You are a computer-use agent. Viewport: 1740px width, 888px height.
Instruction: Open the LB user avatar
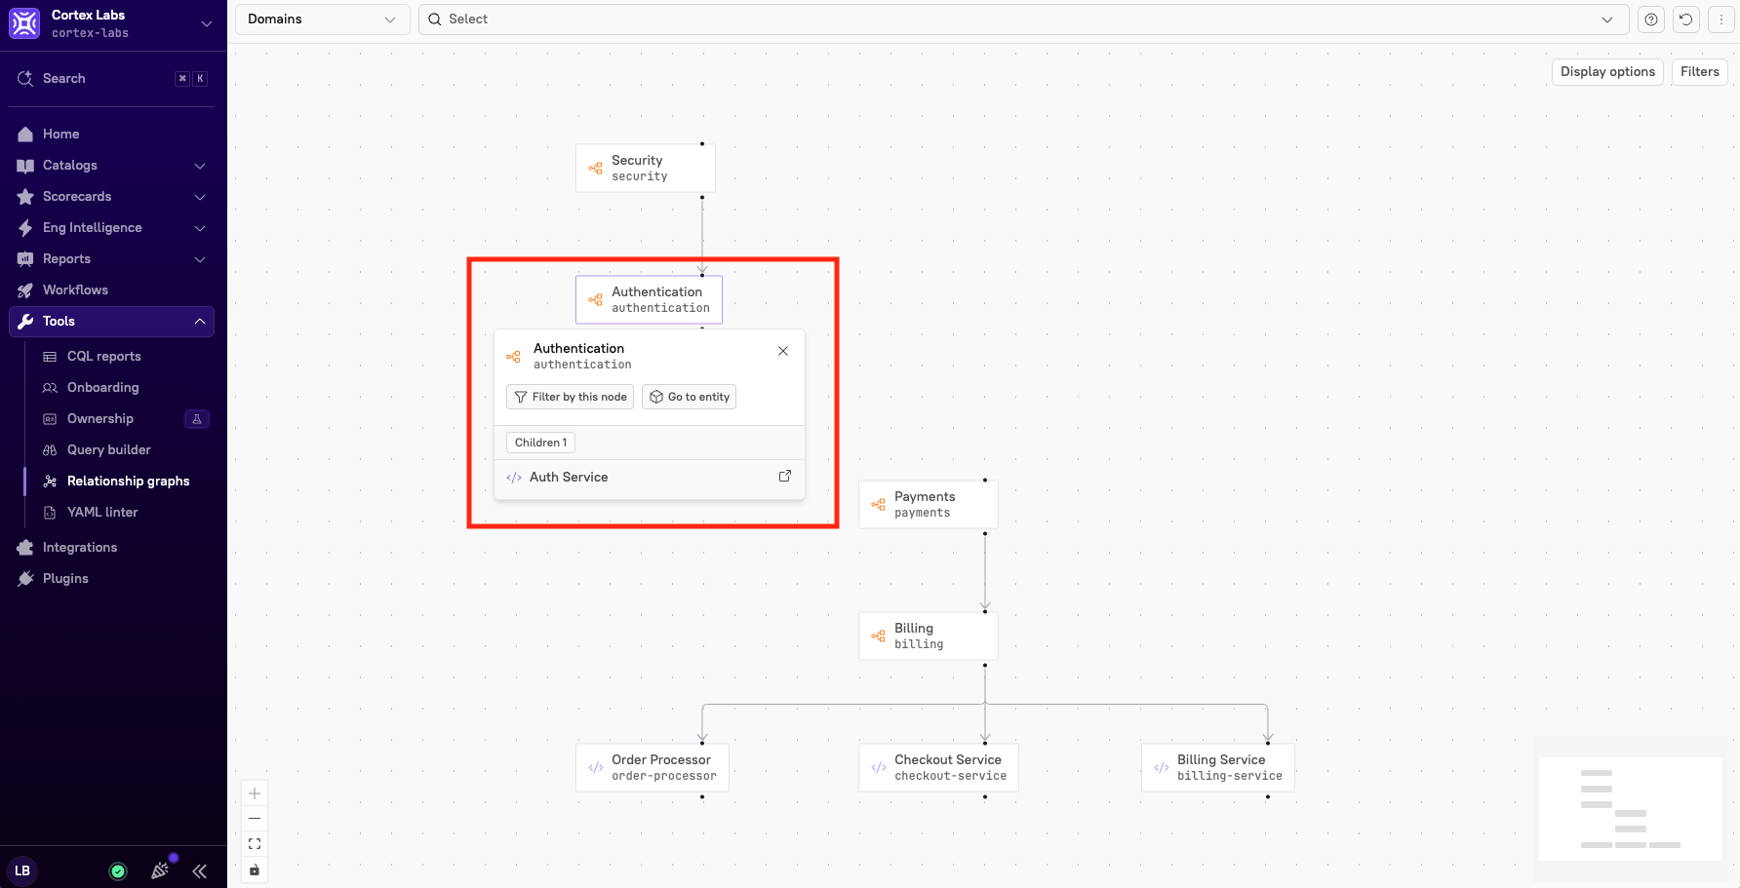pos(22,871)
